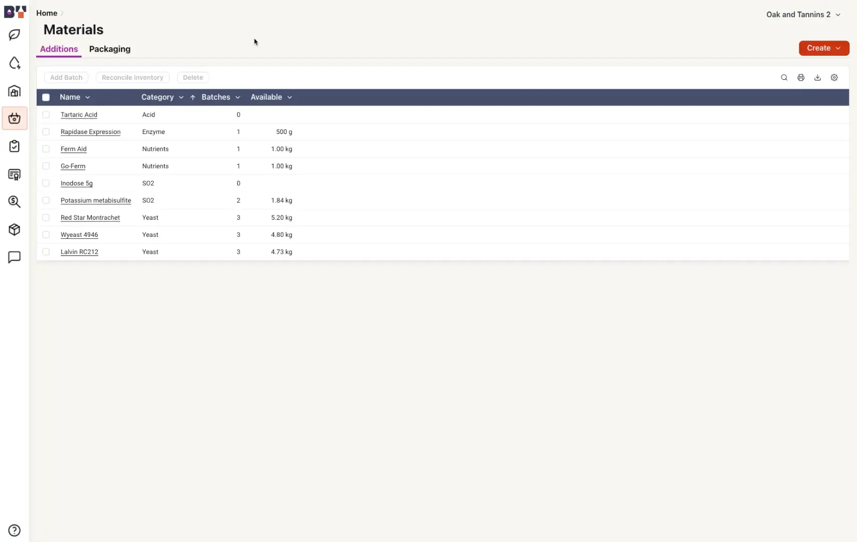
Task: Check the Potassium metabisulfite row checkbox
Action: (x=46, y=200)
